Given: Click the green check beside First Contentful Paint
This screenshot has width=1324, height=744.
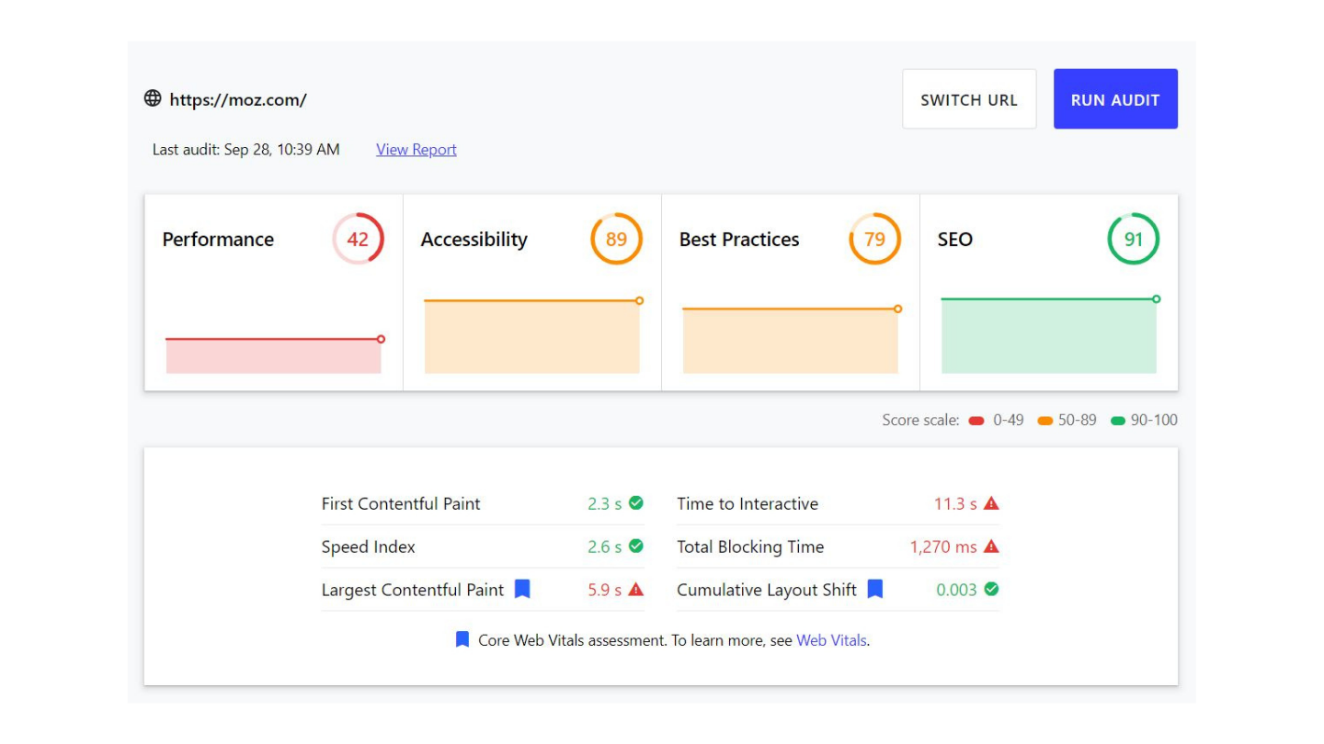Looking at the screenshot, I should [635, 503].
